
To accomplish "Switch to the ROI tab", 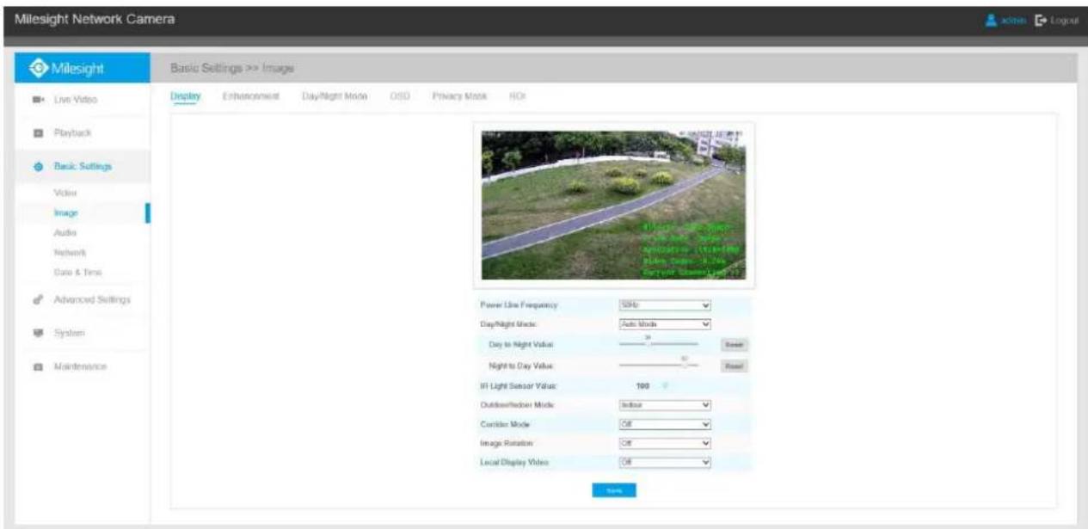I will (518, 96).
